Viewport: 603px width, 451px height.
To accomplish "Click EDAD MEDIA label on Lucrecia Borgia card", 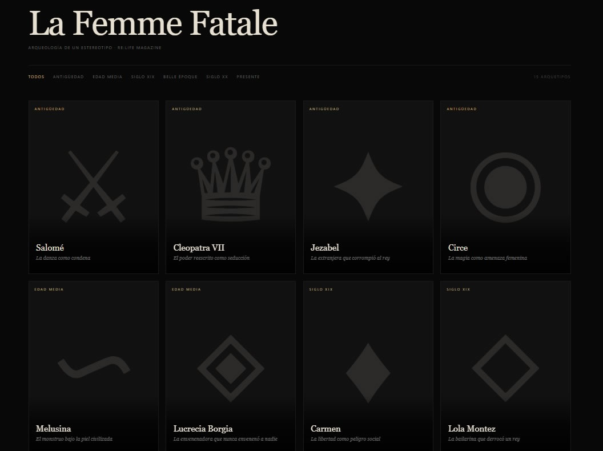I will click(x=186, y=289).
